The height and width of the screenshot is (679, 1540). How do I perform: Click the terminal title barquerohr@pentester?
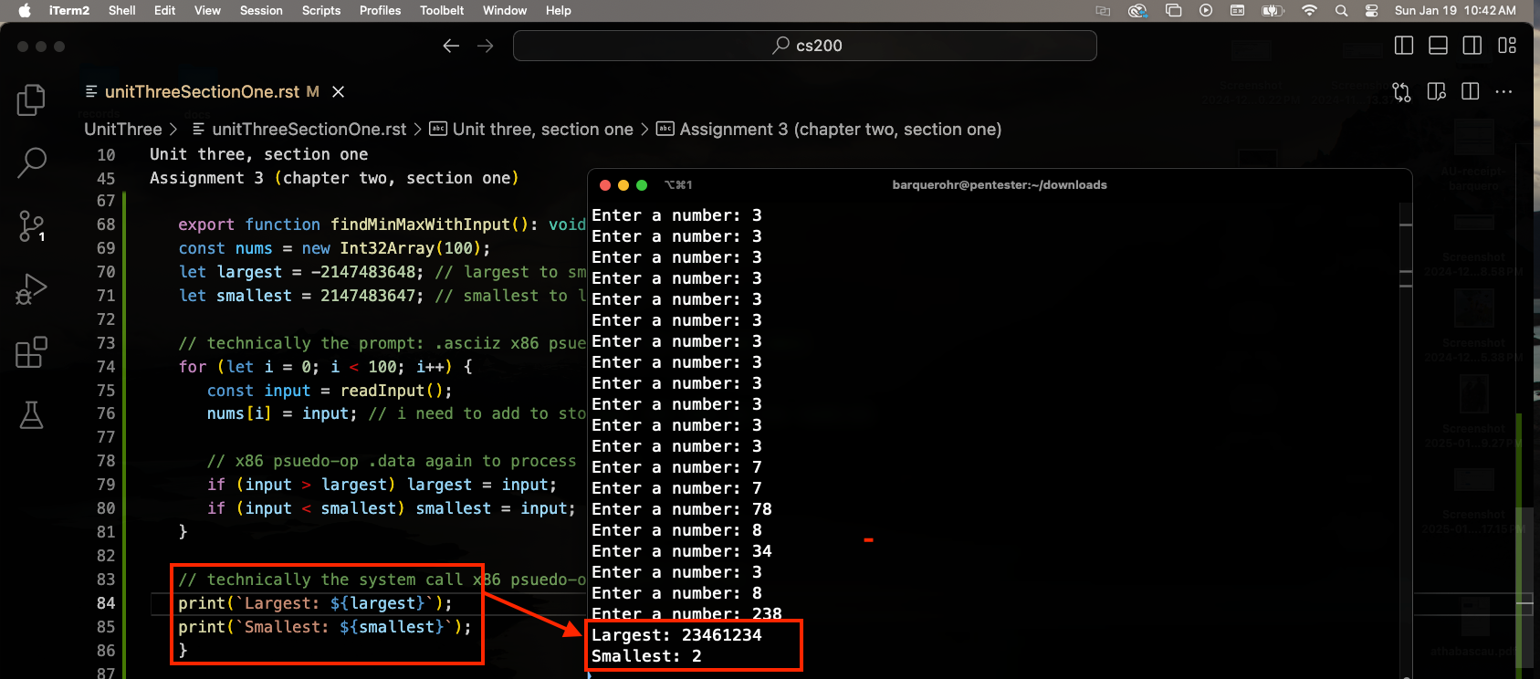click(1000, 185)
